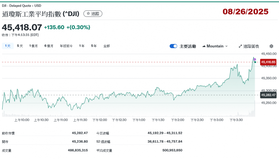Viewport: 279px width, 159px height.
Task: Select the 5天 time range tab
Action: (20, 46)
